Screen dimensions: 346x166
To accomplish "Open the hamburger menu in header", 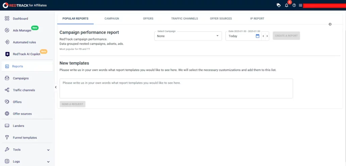I will pyautogui.click(x=300, y=5).
